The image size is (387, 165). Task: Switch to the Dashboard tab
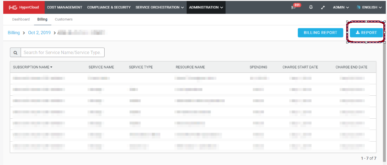click(21, 19)
